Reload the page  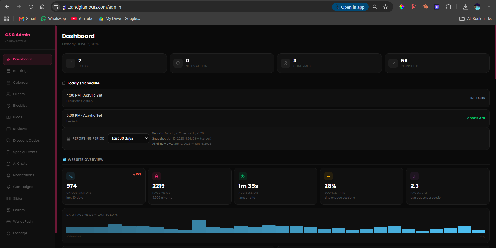coord(30,7)
